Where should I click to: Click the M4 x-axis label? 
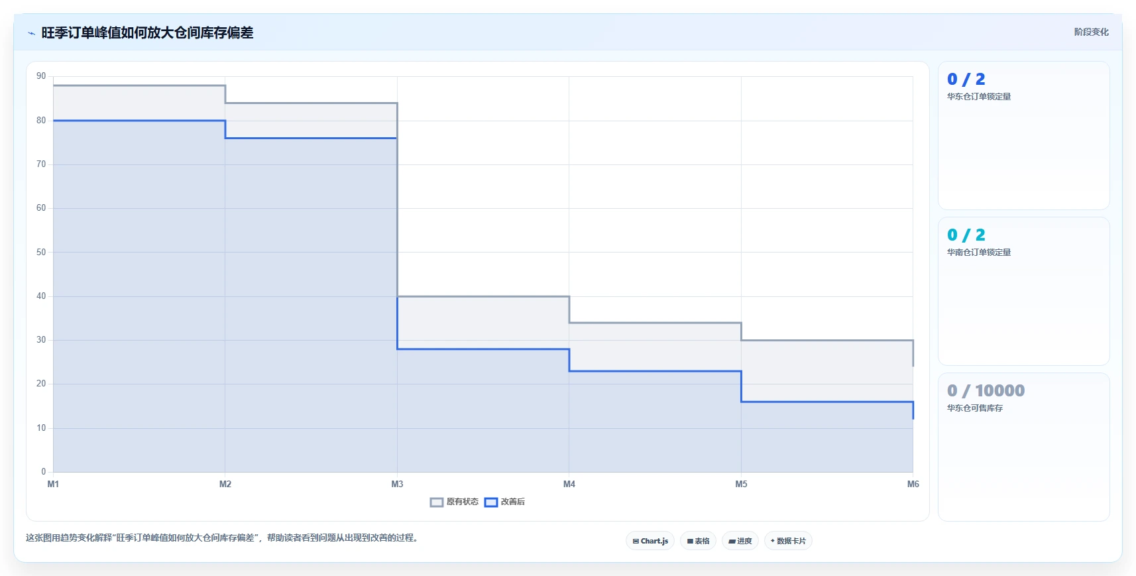pyautogui.click(x=569, y=484)
